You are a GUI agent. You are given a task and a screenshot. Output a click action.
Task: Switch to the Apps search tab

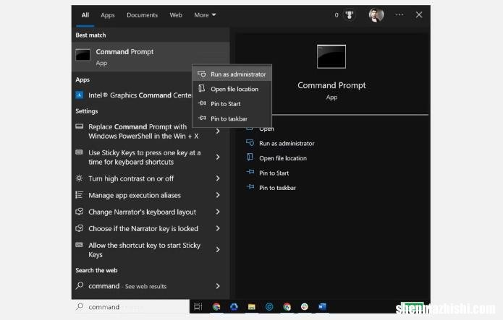(x=107, y=15)
